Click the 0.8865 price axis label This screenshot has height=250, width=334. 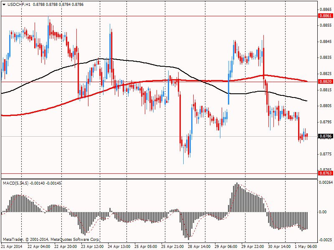[x=326, y=10]
